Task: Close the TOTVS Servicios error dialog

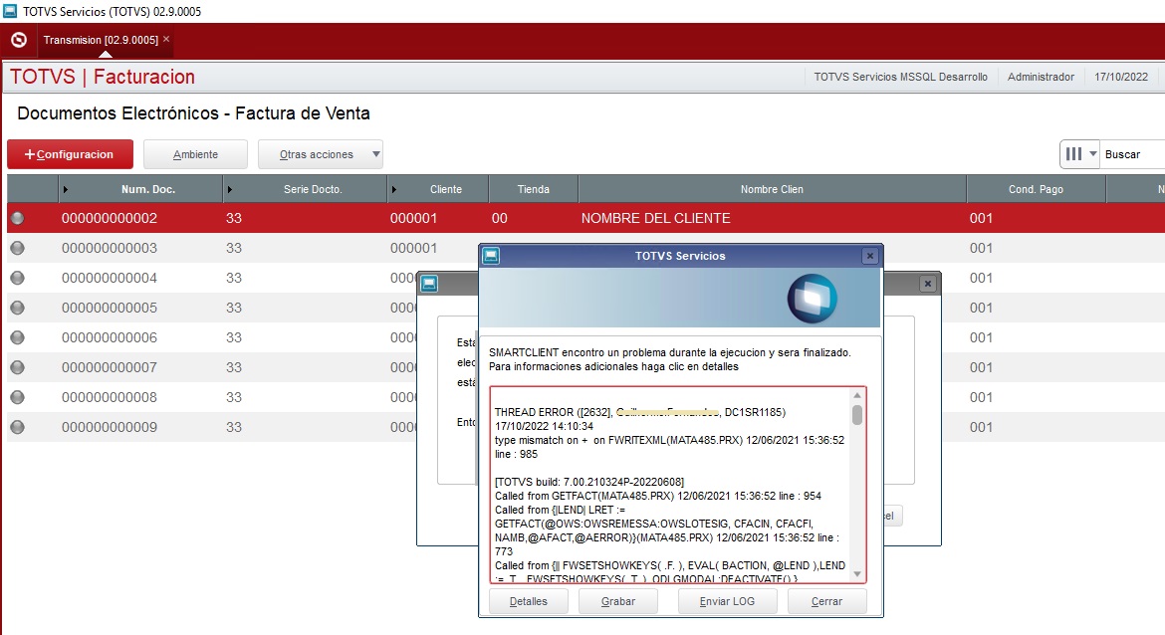Action: point(870,256)
